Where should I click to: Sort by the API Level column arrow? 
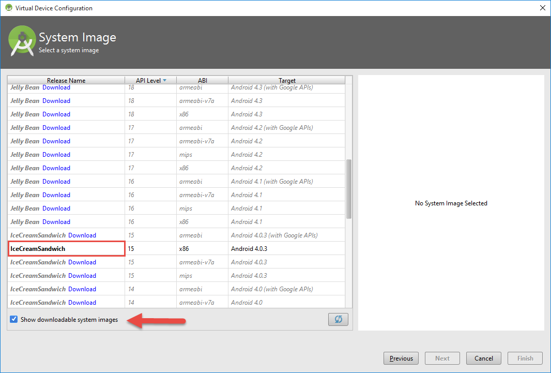coord(164,81)
